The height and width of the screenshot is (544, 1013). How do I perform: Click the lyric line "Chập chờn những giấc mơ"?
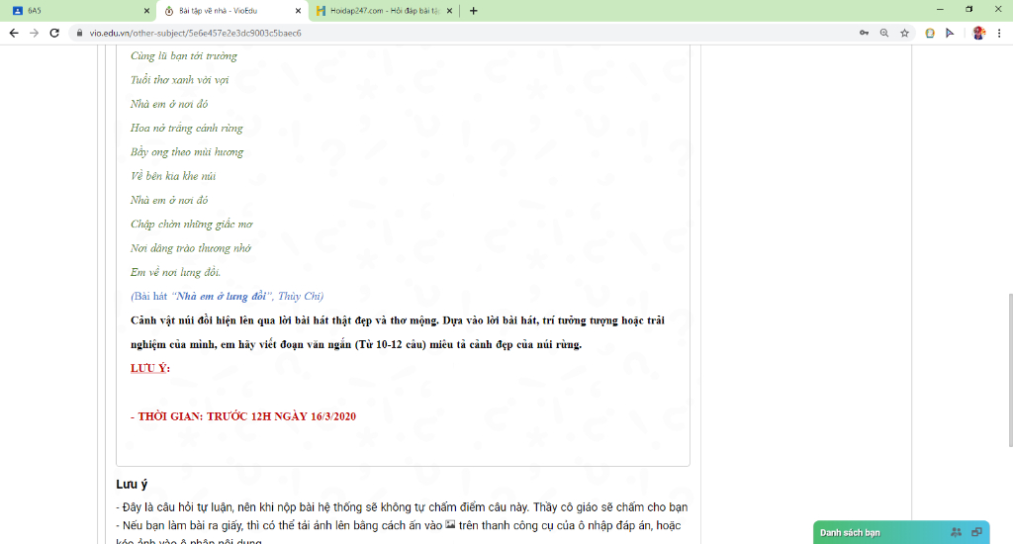pyautogui.click(x=191, y=225)
